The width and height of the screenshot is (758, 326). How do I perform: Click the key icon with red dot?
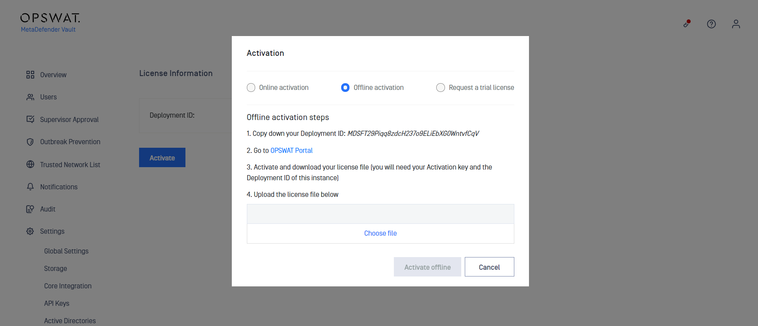pyautogui.click(x=687, y=24)
